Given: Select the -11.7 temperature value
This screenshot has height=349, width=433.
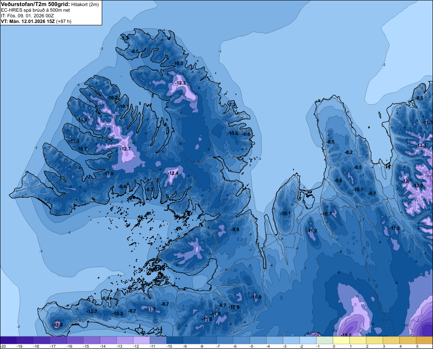Looking at the screenshot, I should click(151, 309).
